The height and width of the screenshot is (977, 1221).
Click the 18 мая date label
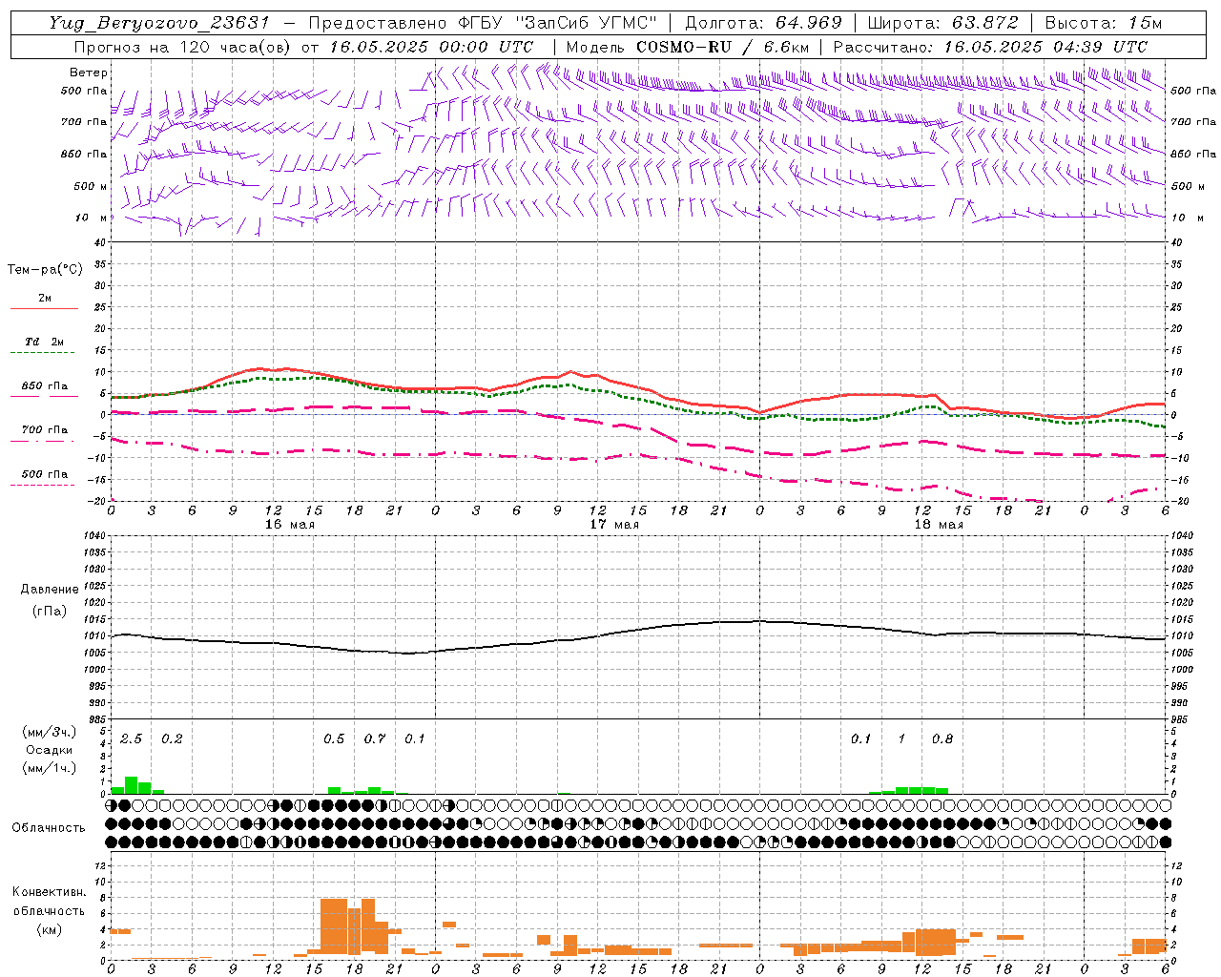click(939, 525)
